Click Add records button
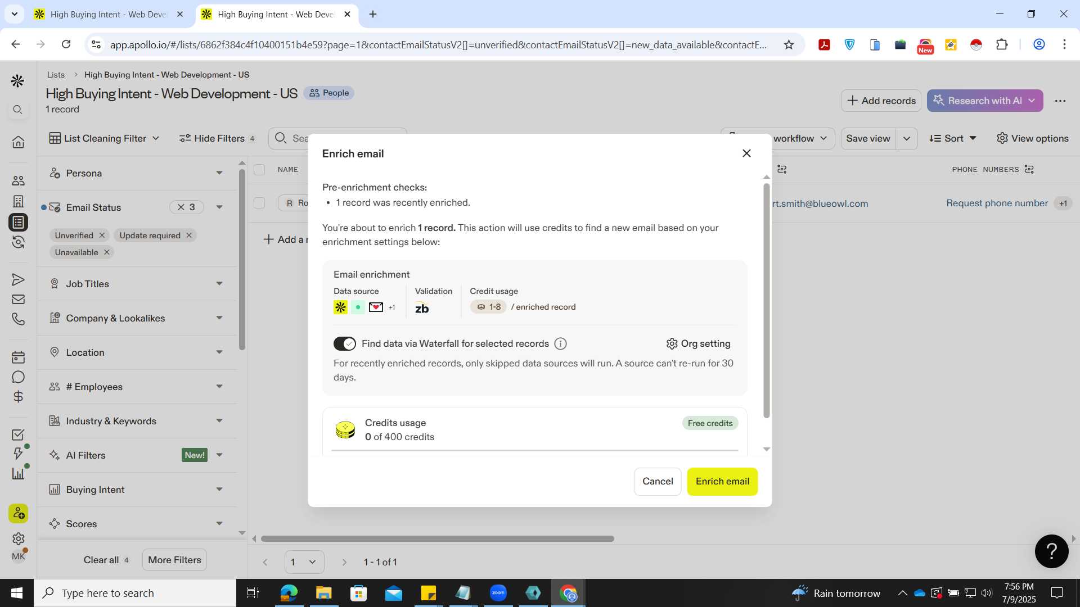This screenshot has height=607, width=1080. (x=881, y=101)
